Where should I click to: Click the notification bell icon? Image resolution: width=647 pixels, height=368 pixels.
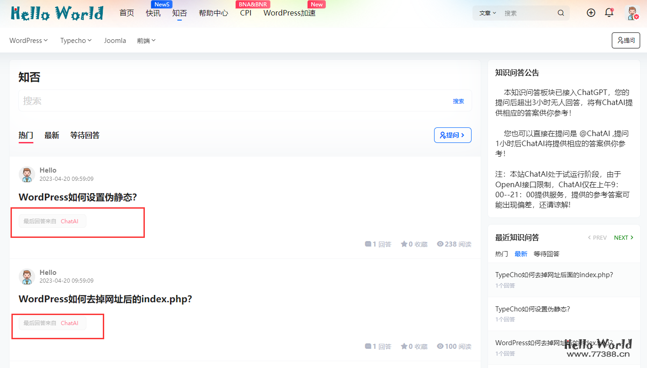click(x=609, y=13)
